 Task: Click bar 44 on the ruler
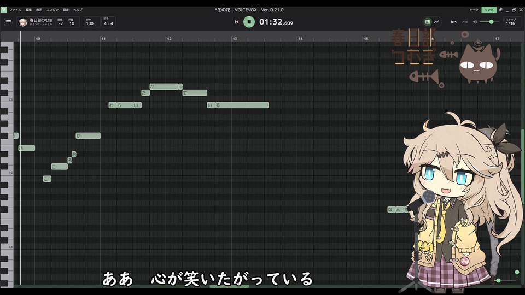coord(300,38)
